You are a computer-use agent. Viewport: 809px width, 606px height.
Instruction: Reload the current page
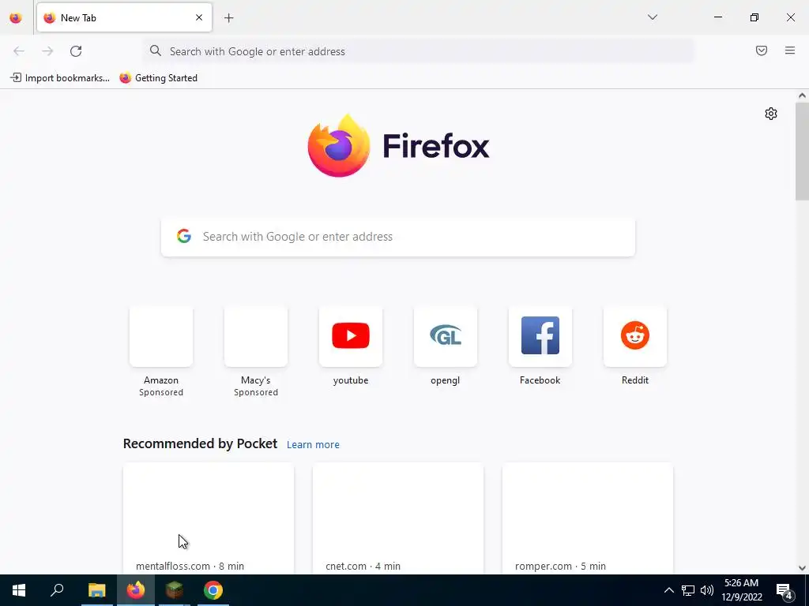(76, 51)
